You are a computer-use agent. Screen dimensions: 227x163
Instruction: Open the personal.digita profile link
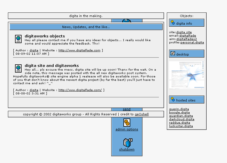click(192, 43)
